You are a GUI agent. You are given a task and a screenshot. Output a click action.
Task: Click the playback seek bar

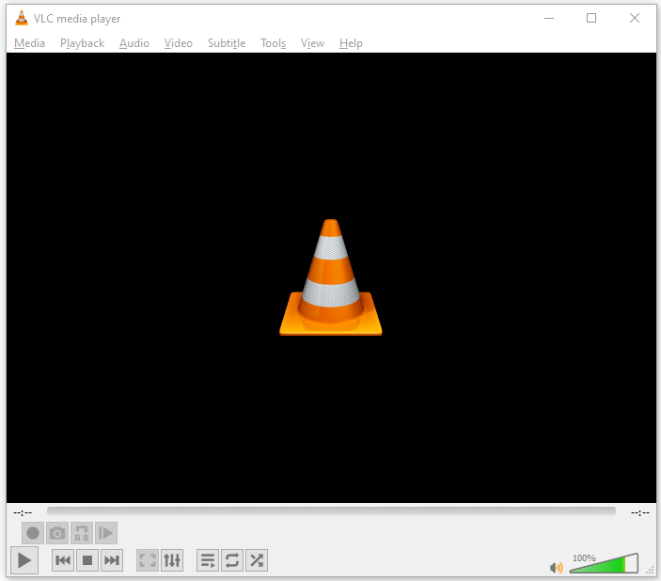[x=331, y=511]
